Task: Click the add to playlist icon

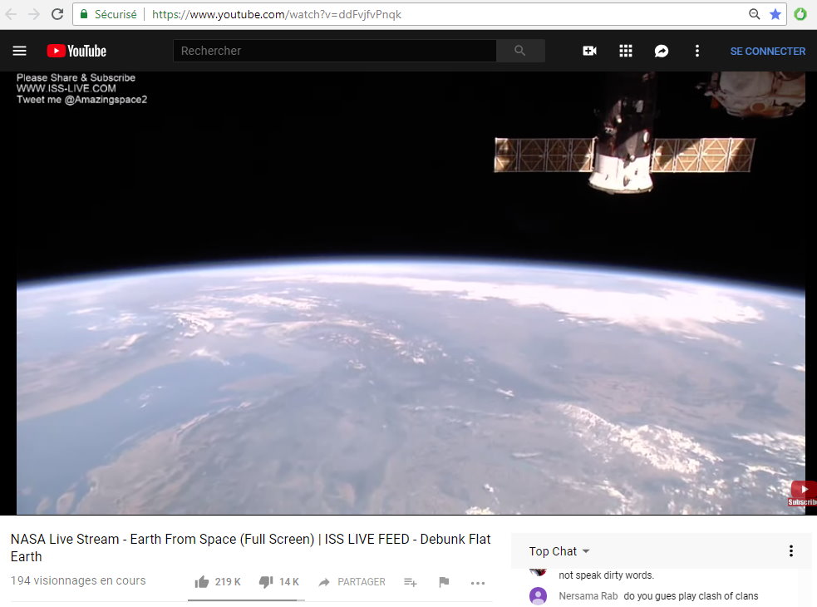Action: [x=410, y=582]
